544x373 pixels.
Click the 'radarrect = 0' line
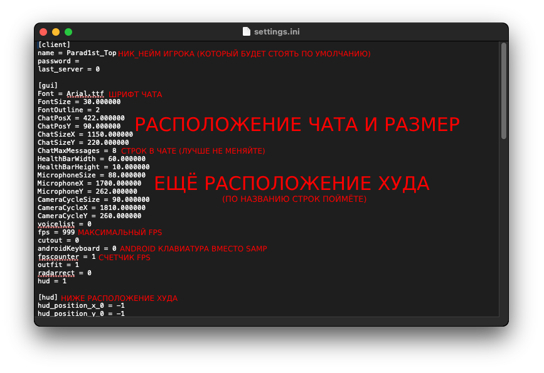point(65,273)
